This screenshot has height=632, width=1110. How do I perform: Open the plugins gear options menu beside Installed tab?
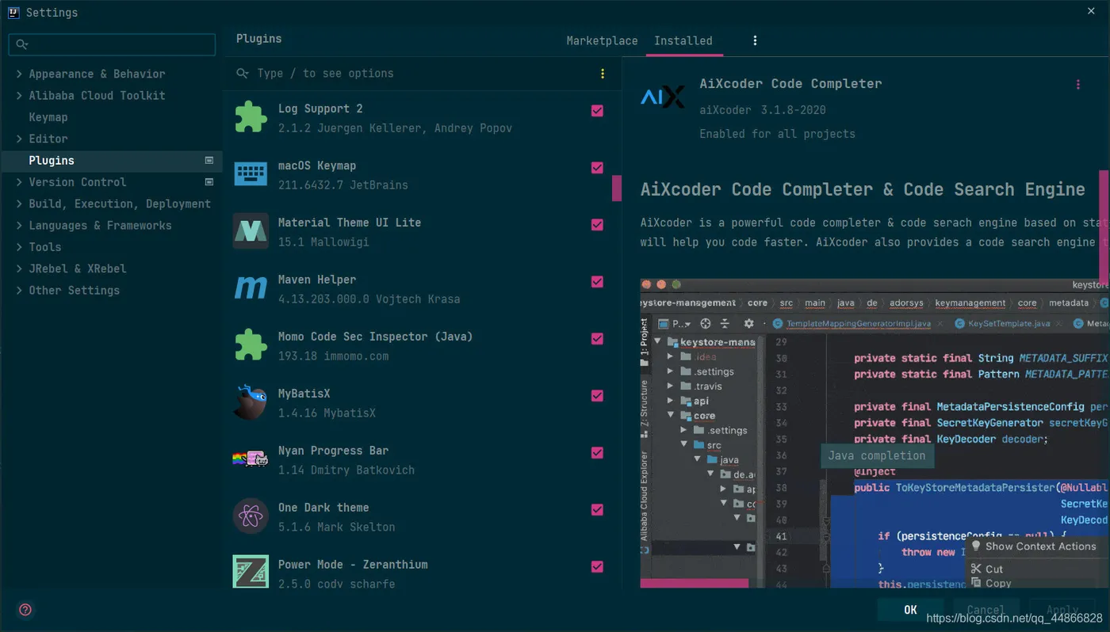point(755,40)
